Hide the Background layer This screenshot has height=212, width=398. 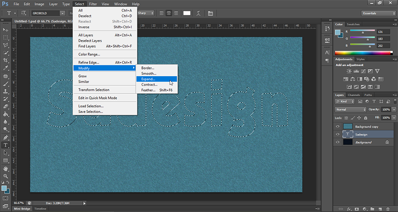click(338, 142)
